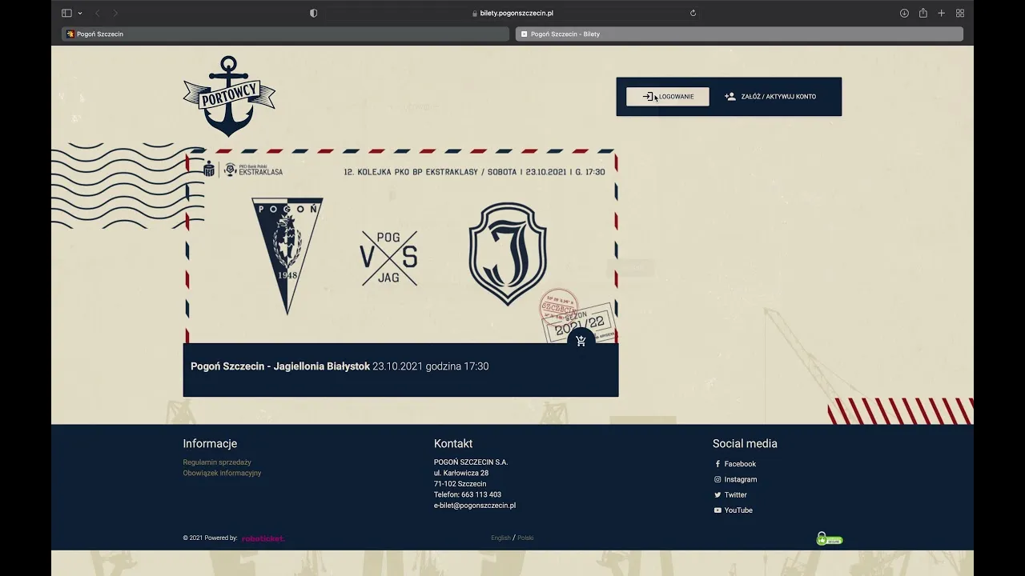Open the Obowiązek informacyjny link
Screen dimensions: 1025x576
click(222, 473)
